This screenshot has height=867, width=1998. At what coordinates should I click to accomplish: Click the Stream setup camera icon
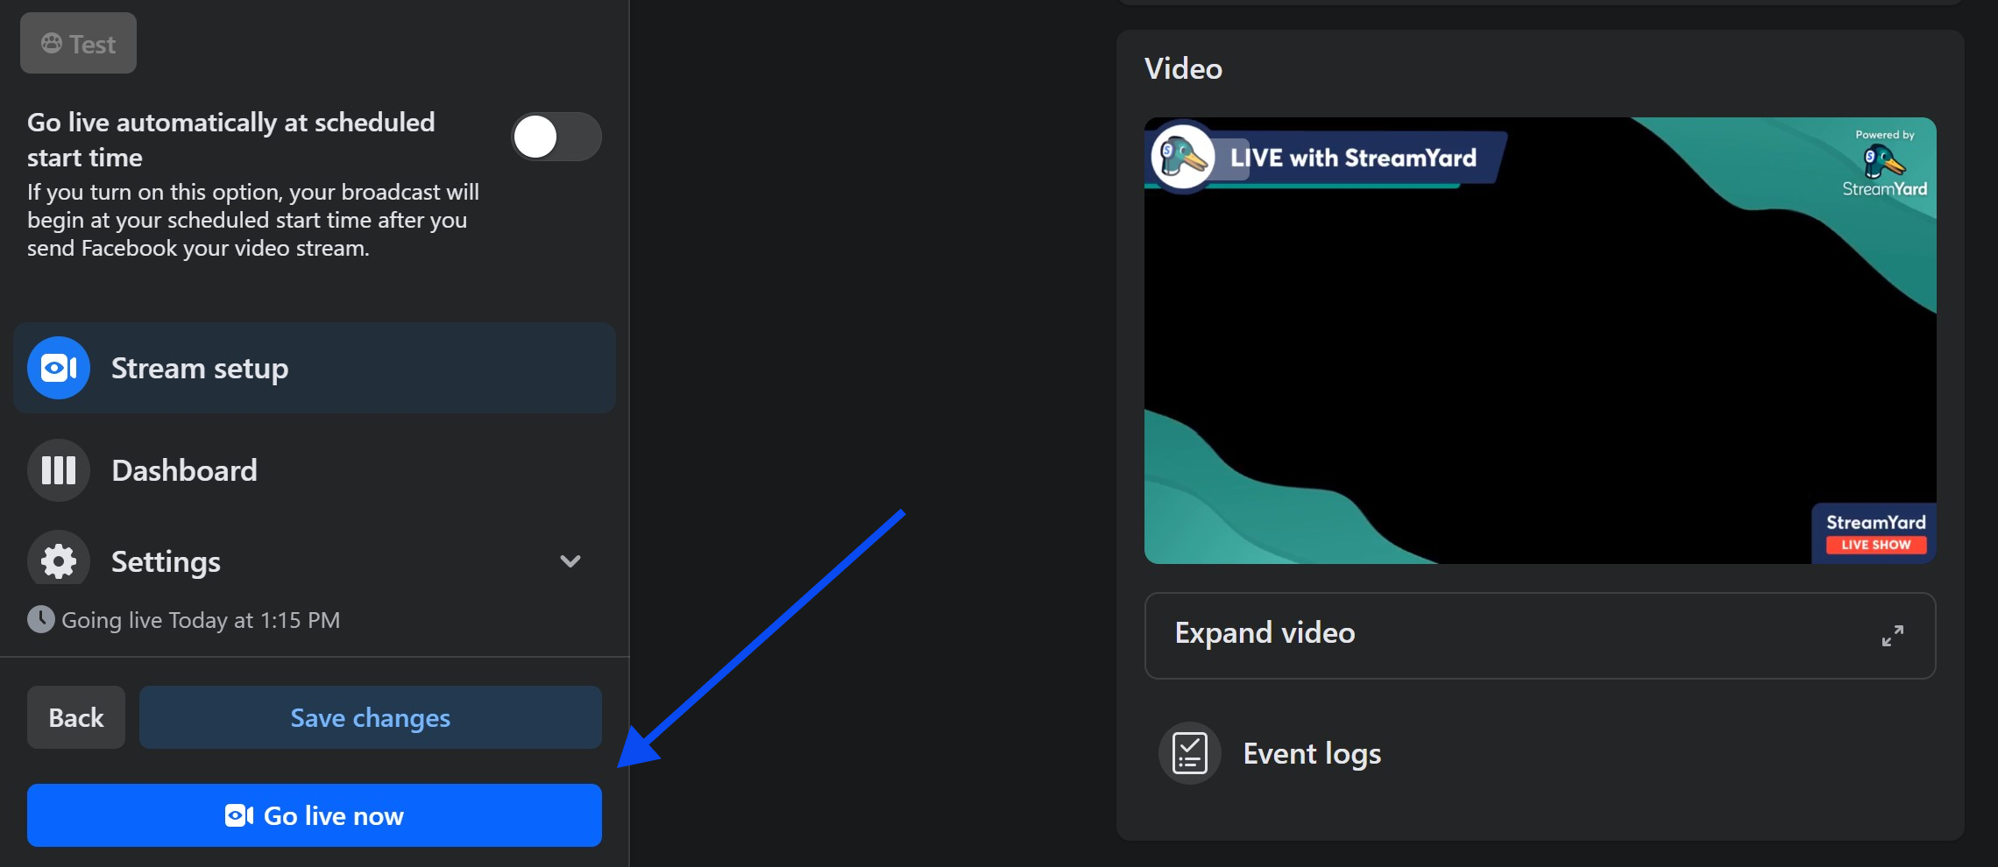tap(59, 368)
